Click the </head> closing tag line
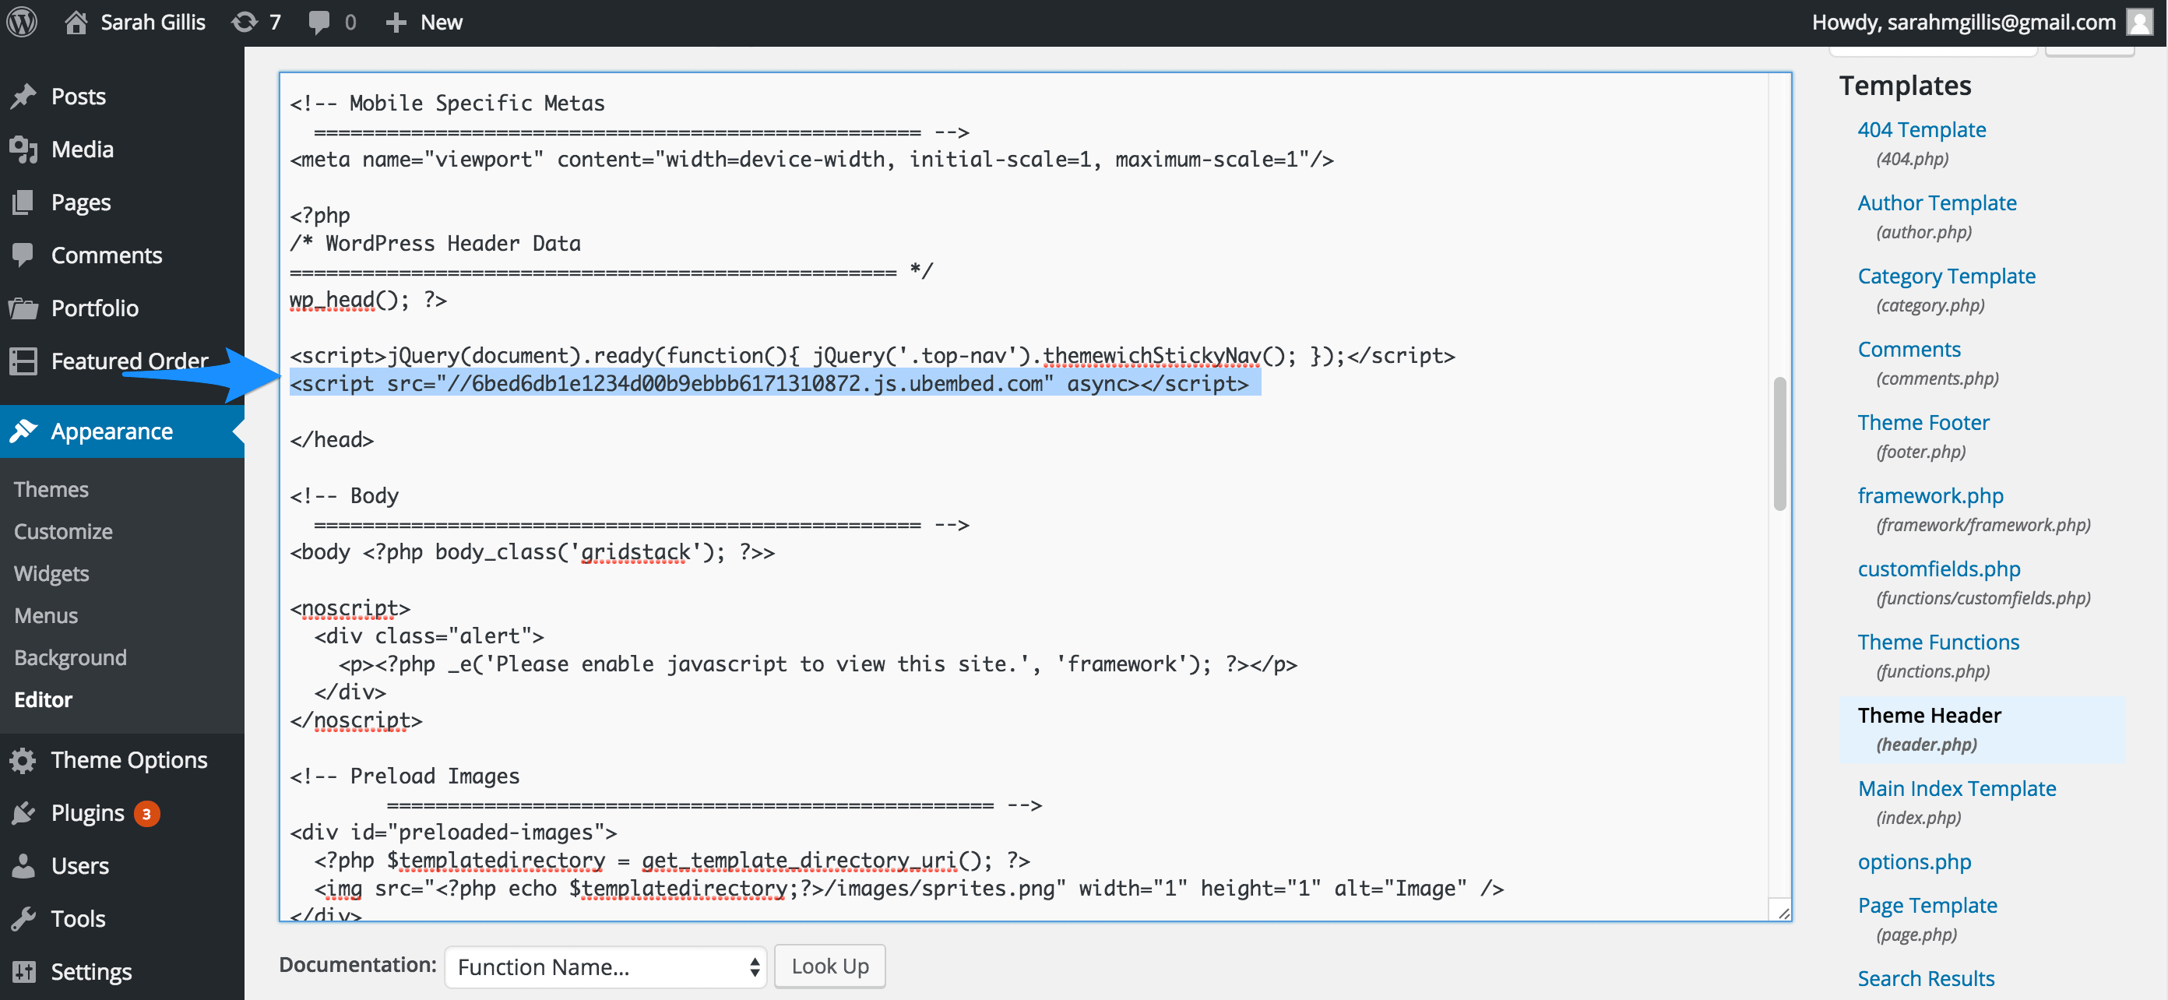Image resolution: width=2168 pixels, height=1000 pixels. (x=332, y=439)
